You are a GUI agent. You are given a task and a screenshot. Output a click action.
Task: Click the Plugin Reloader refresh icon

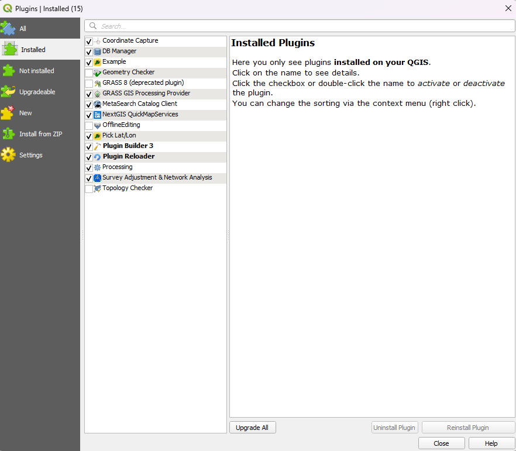97,157
